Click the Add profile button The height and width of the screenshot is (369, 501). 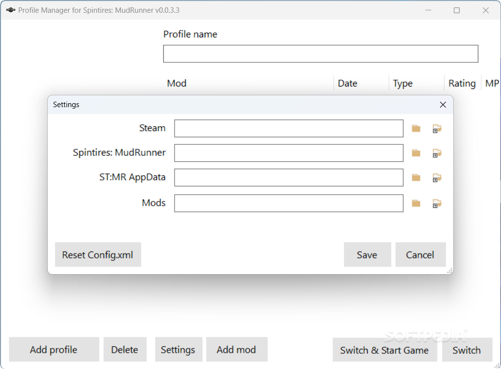pyautogui.click(x=54, y=349)
